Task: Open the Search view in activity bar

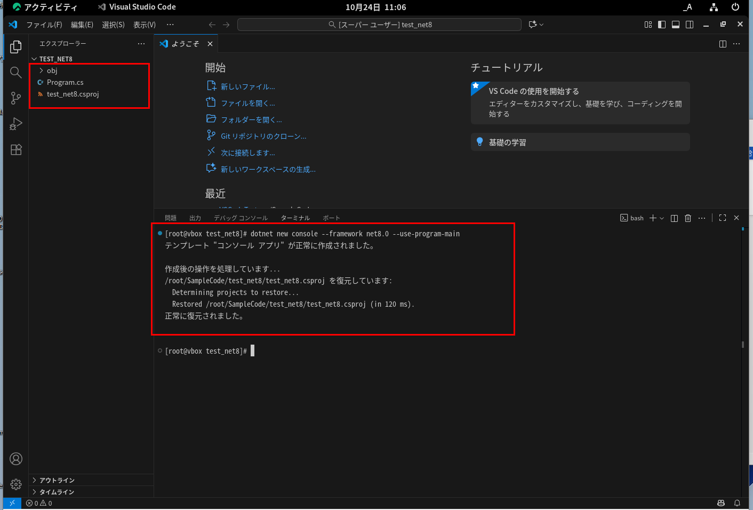Action: (x=16, y=73)
